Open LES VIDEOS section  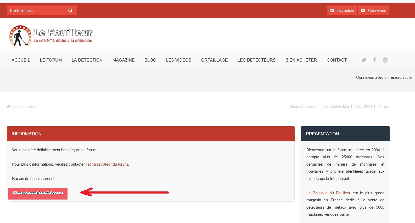pyautogui.click(x=178, y=60)
